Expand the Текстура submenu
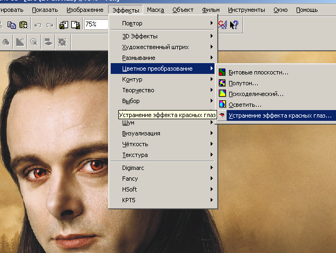The width and height of the screenshot is (336, 253). click(163, 155)
